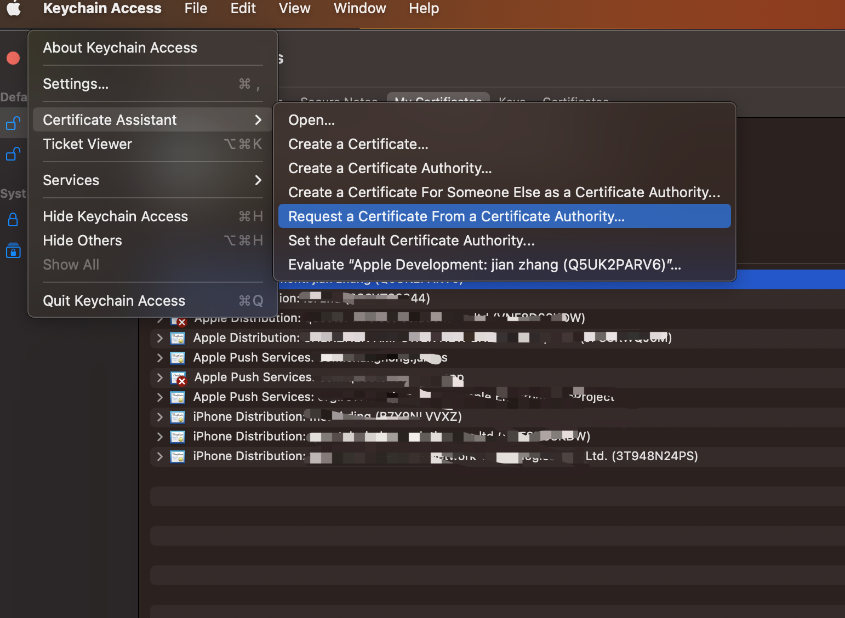The image size is (845, 618).
Task: Choose Open… in Certificate Assistant
Action: coord(505,120)
